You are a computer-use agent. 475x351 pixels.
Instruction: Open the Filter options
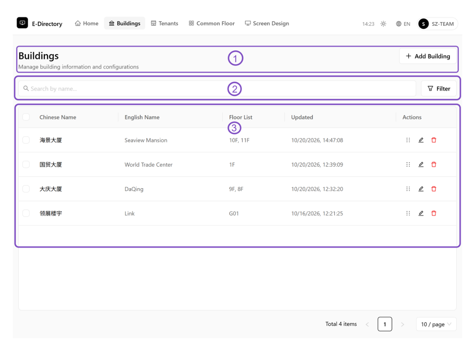click(x=438, y=88)
